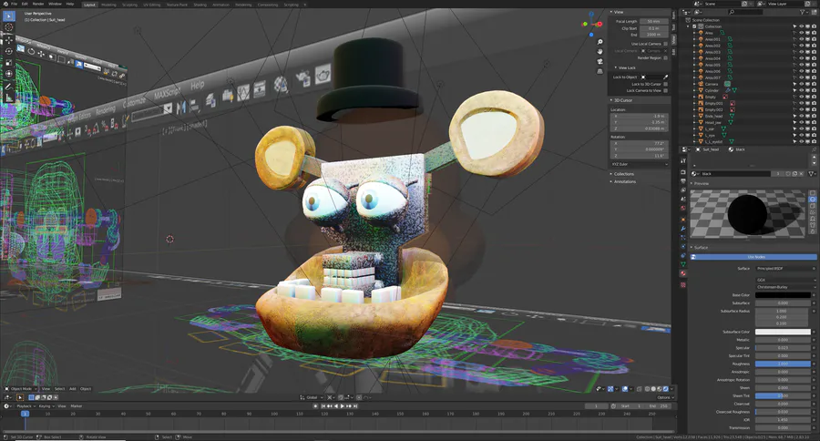This screenshot has height=441, width=820.
Task: Click the timeline Play button
Action: point(343,406)
